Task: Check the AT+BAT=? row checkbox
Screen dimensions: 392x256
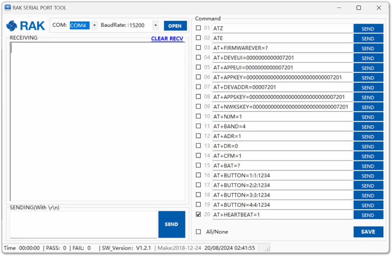Action: [x=198, y=165]
